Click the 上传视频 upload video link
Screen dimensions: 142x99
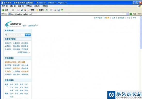click(121, 18)
